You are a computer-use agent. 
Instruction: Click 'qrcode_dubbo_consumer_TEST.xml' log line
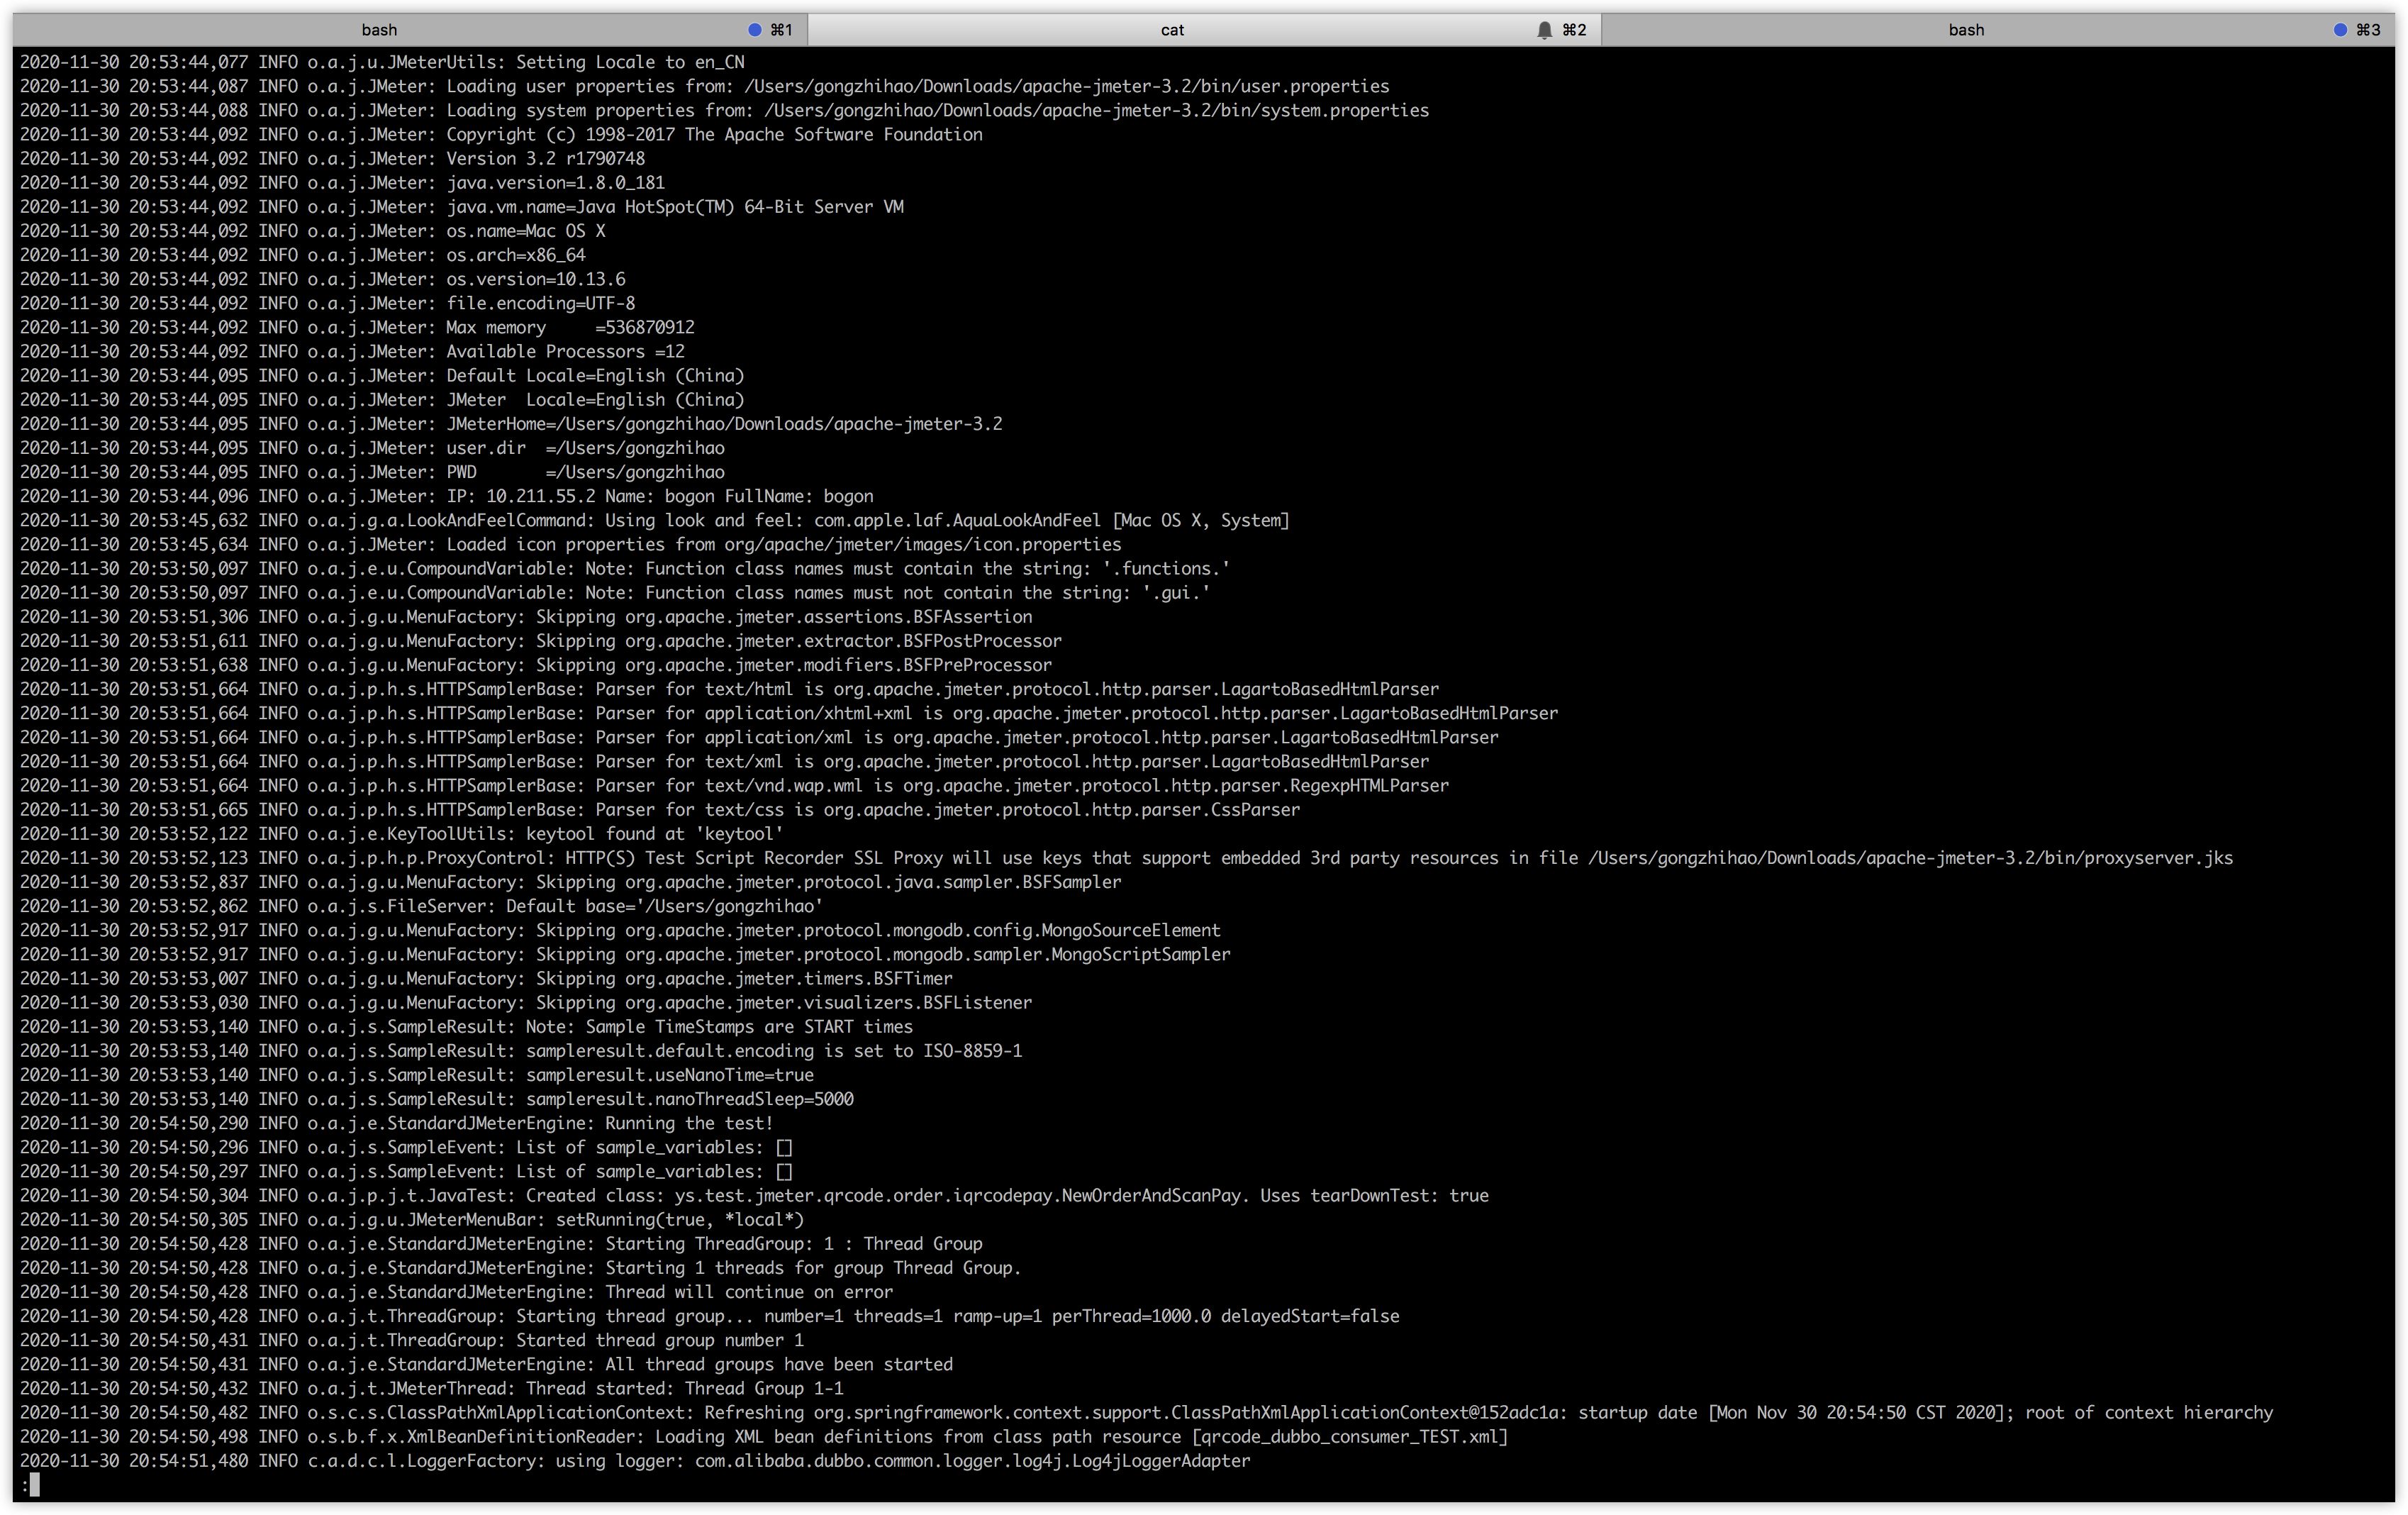(x=764, y=1436)
